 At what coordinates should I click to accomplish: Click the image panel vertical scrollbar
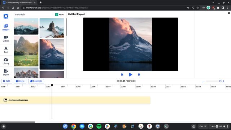66,27
